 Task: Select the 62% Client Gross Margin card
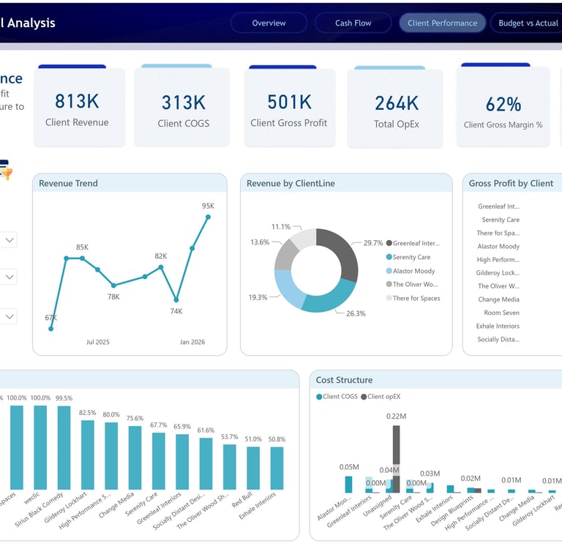[503, 105]
